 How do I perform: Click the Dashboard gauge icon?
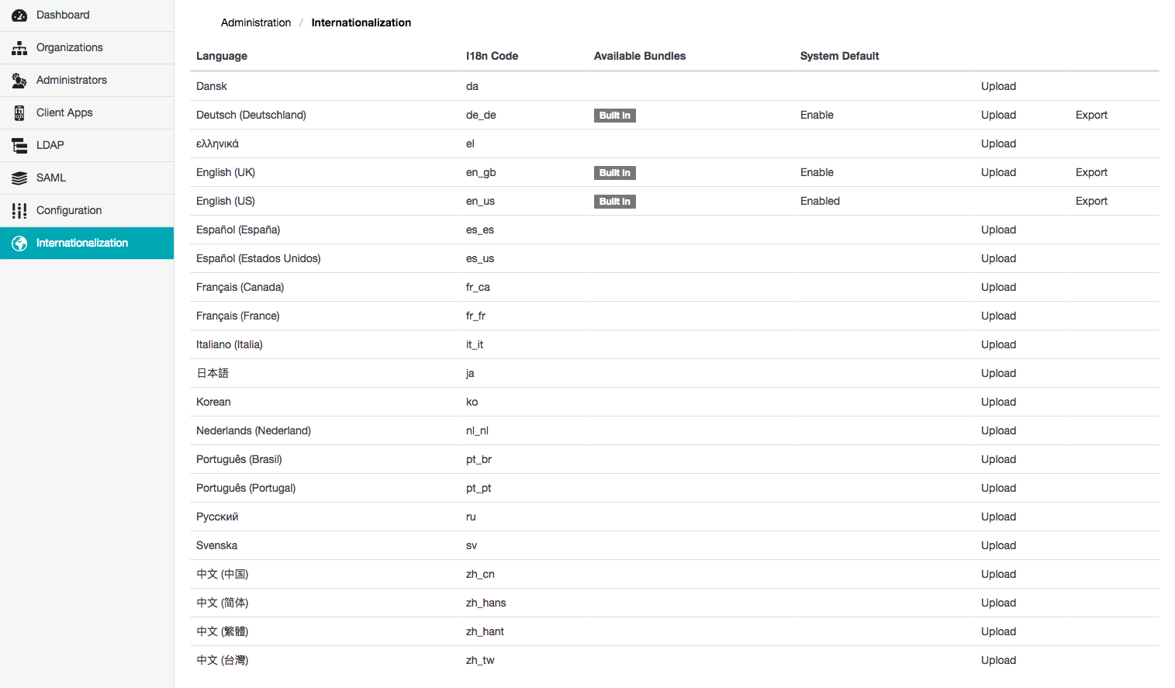coord(19,16)
